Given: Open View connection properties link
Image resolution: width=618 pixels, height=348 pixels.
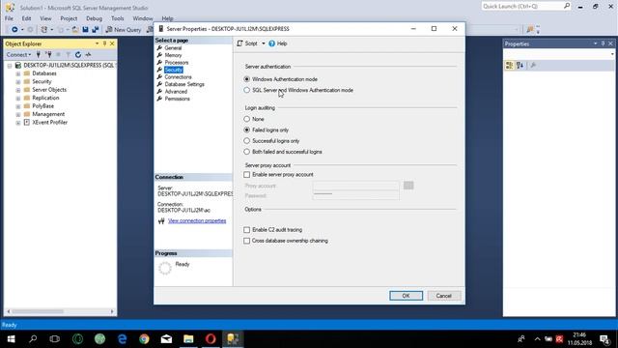Looking at the screenshot, I should click(x=197, y=221).
